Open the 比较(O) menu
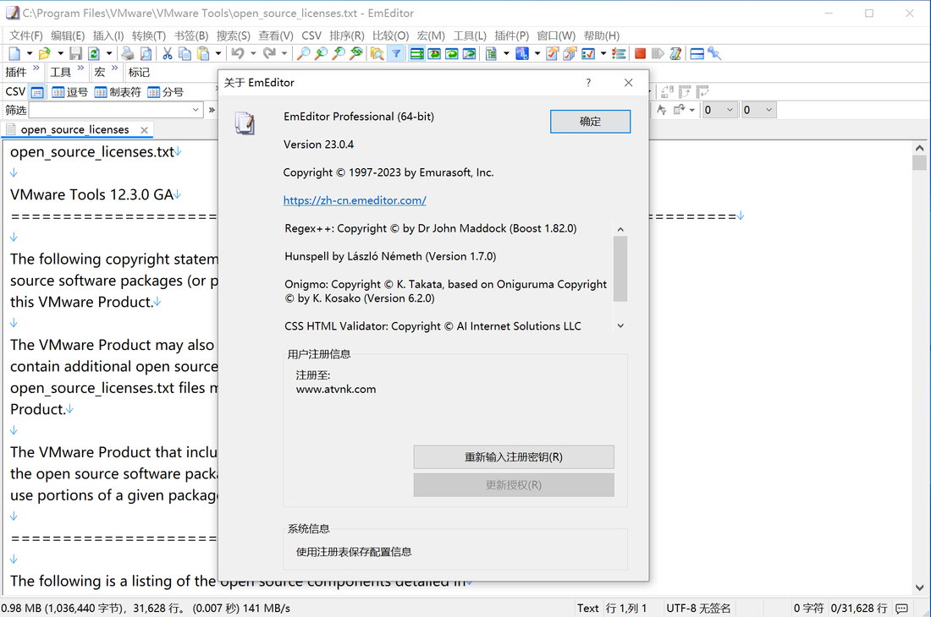This screenshot has height=617, width=931. [391, 35]
